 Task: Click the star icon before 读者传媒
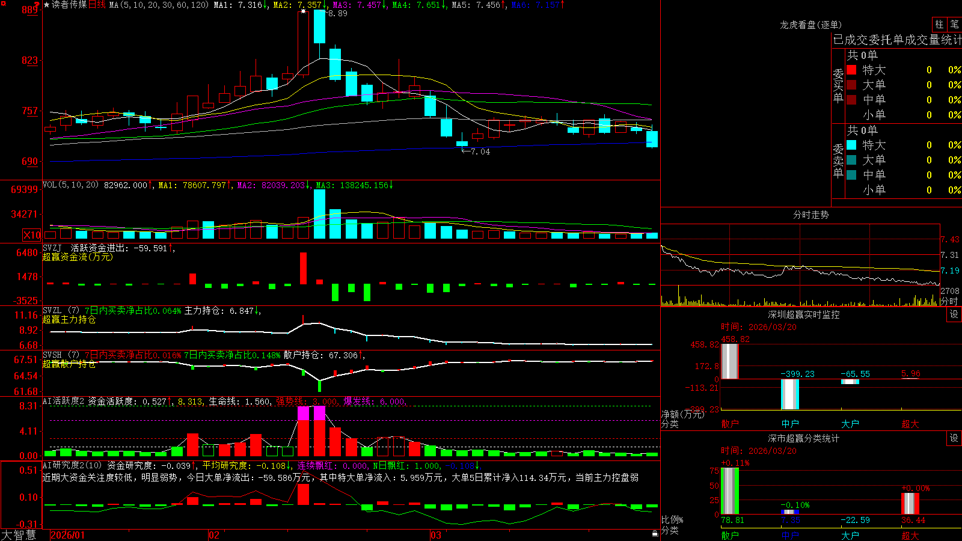(47, 5)
